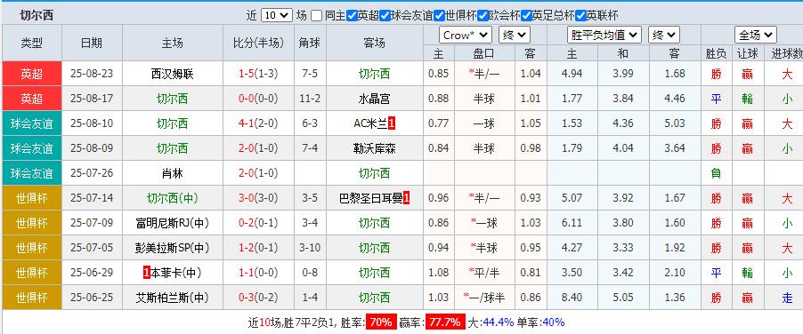Toggle the 同主 checkbox

(317, 15)
